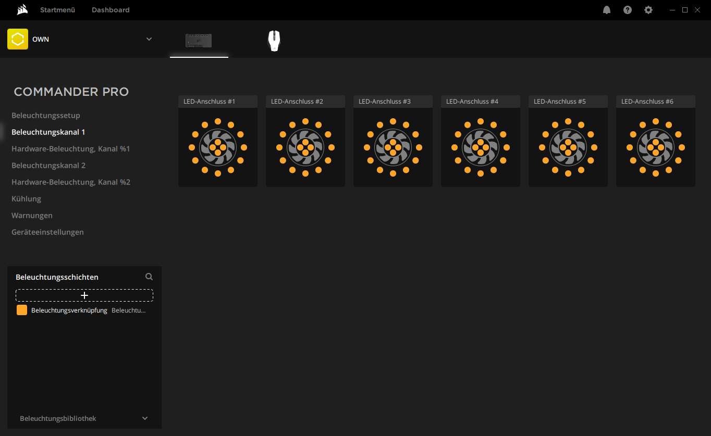Open the notifications bell
Screen dimensions: 711x436
(x=607, y=10)
